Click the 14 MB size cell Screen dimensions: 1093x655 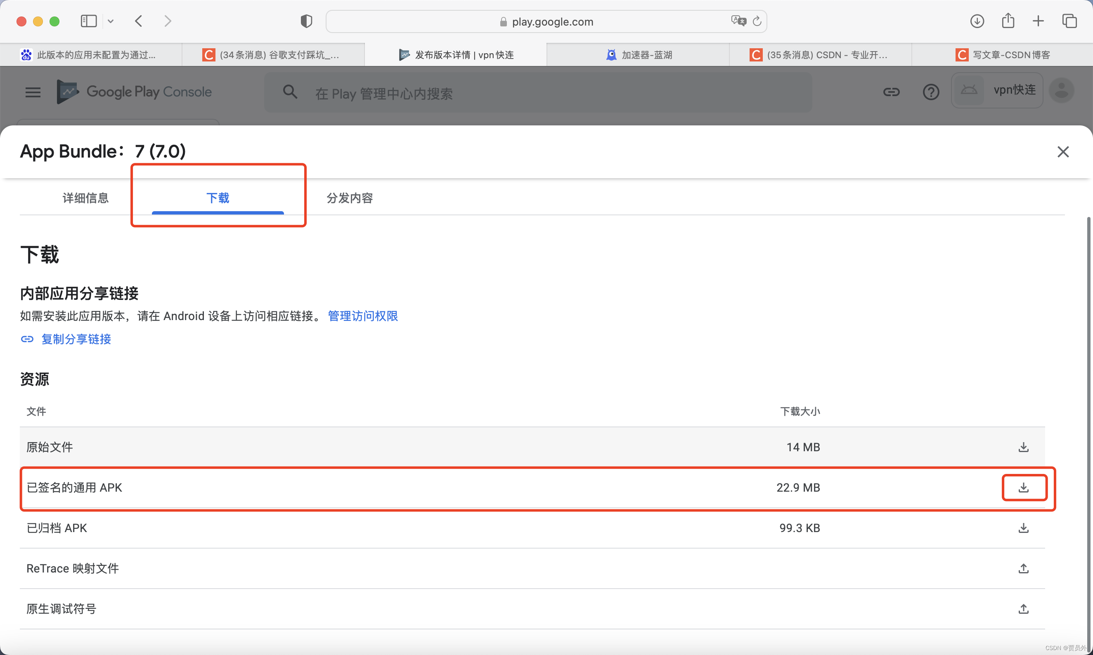(x=803, y=447)
